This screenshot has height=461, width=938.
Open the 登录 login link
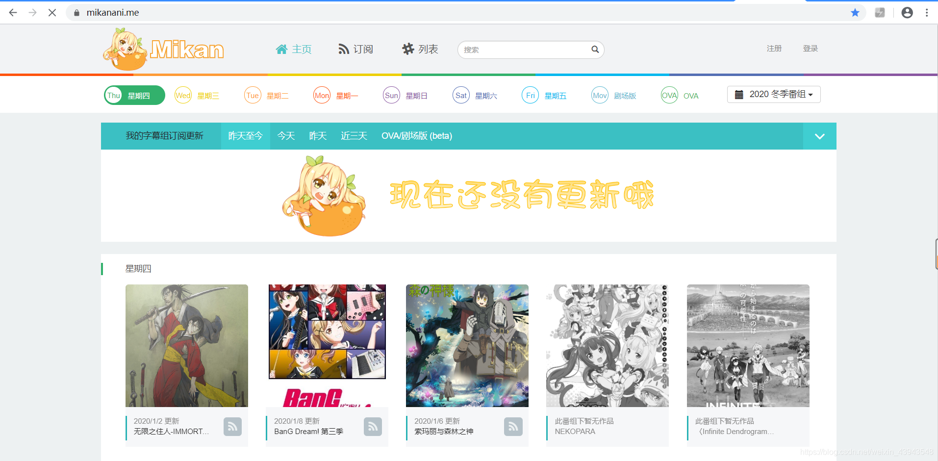click(x=810, y=49)
